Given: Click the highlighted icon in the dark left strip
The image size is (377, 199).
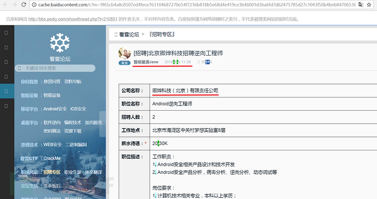Looking at the screenshot, I should point(6,91).
